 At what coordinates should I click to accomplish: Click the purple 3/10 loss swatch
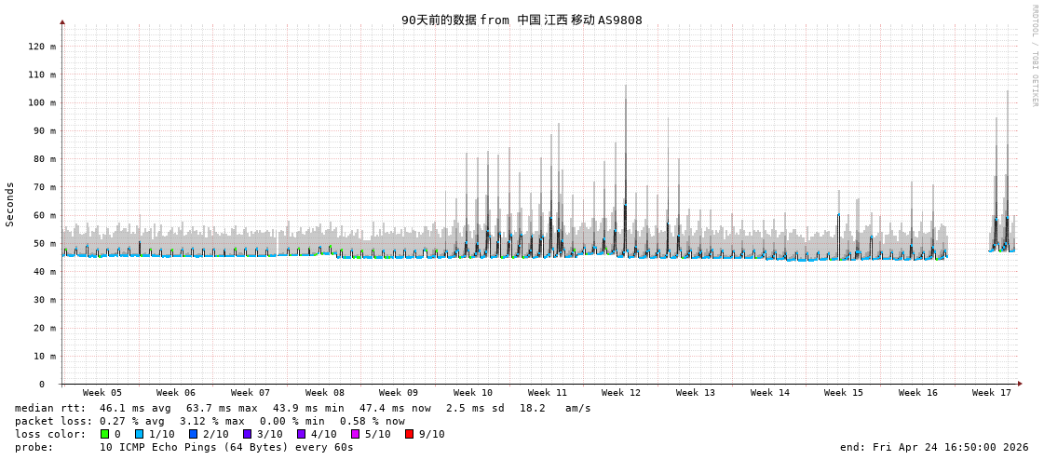tap(247, 434)
